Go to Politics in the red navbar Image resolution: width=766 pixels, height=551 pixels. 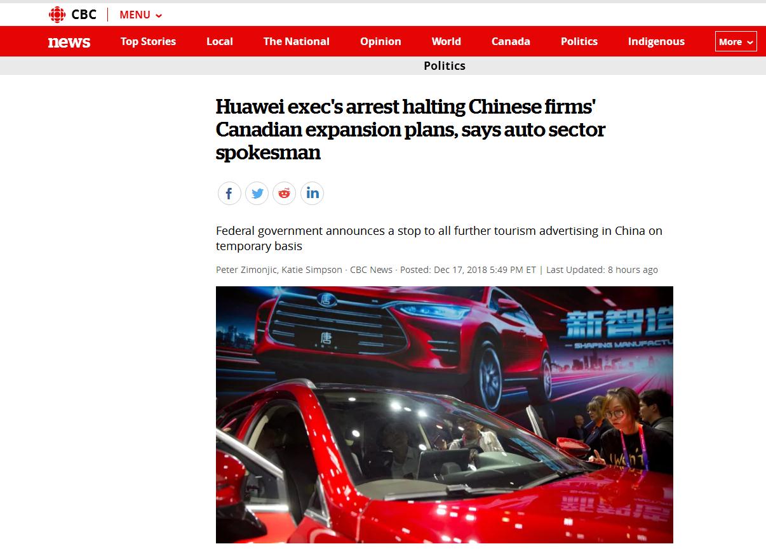(x=579, y=41)
